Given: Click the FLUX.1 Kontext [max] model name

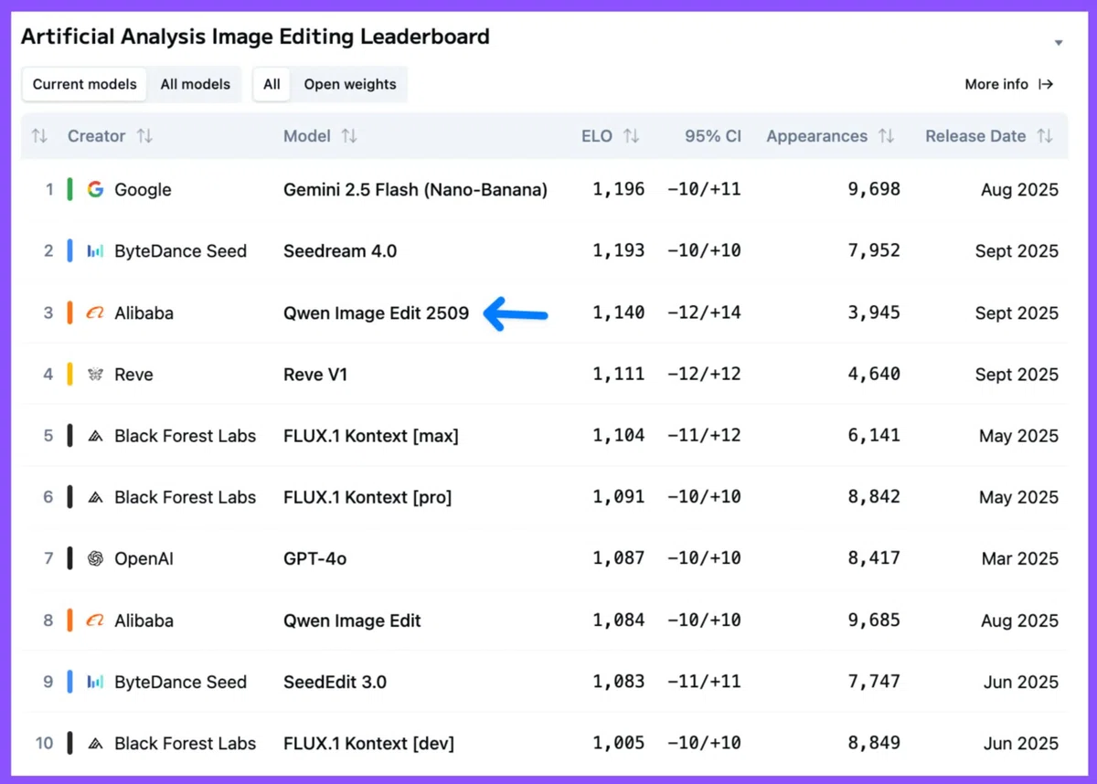Looking at the screenshot, I should coord(371,437).
